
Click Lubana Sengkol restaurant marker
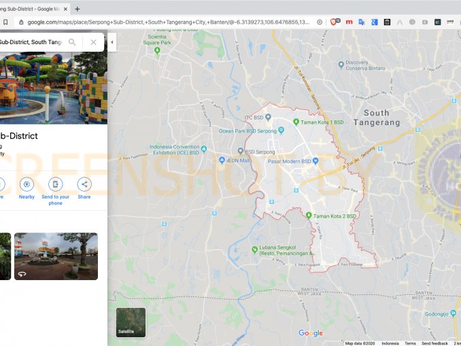pyautogui.click(x=254, y=249)
